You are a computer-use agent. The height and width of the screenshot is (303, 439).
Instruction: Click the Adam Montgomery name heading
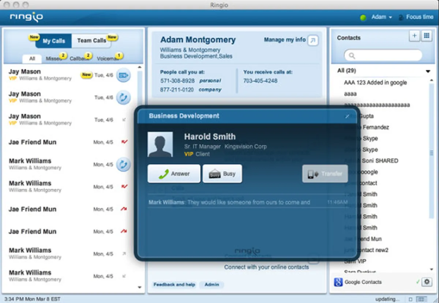(198, 40)
